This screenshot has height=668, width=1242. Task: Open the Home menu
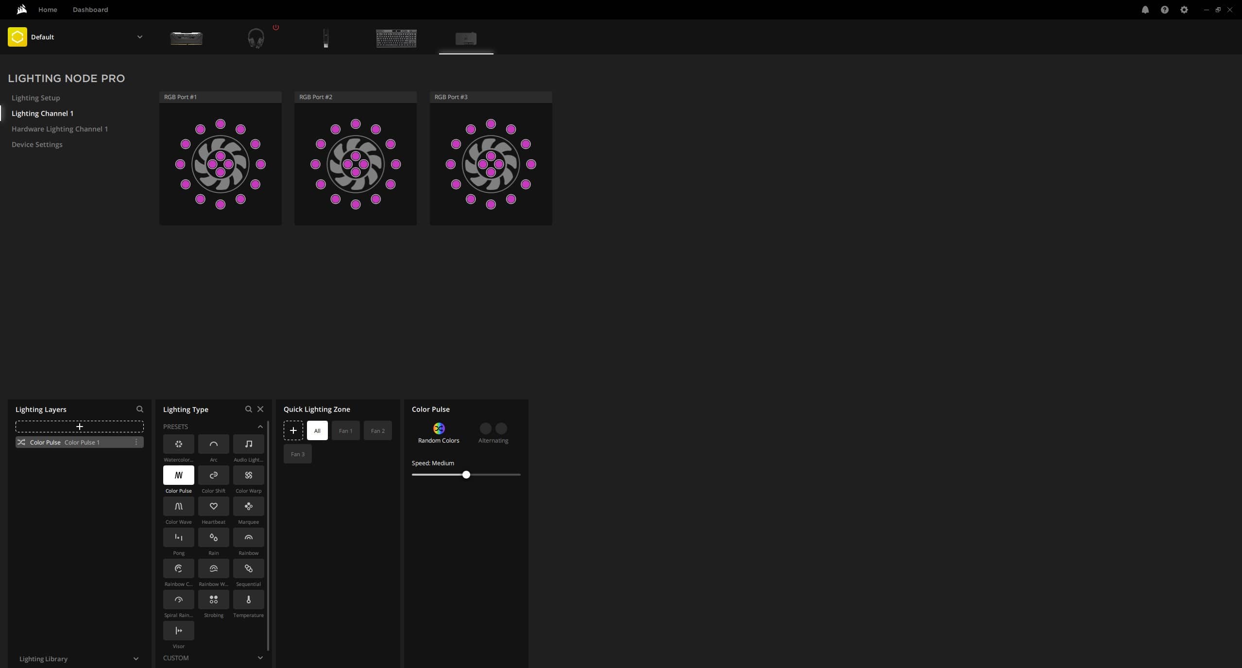tap(48, 10)
